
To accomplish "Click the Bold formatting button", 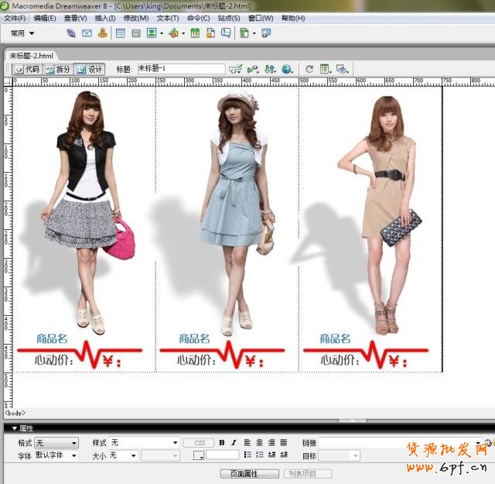I will [222, 443].
